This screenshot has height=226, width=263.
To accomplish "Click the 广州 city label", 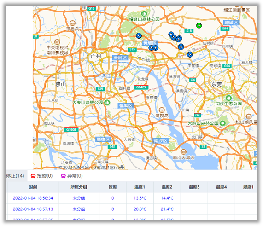I will [96, 56].
